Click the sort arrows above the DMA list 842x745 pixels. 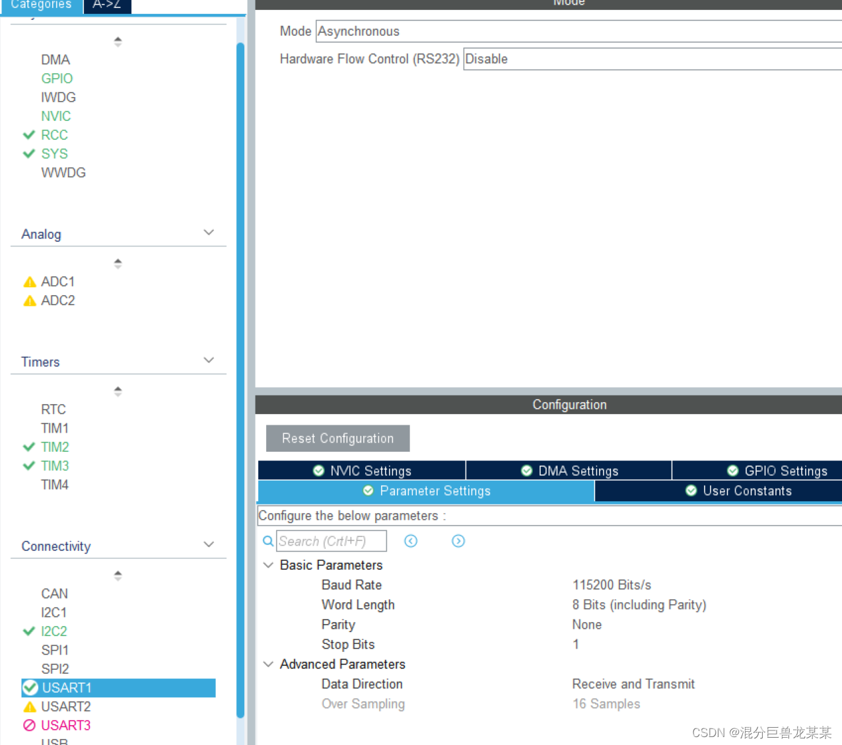pyautogui.click(x=118, y=41)
